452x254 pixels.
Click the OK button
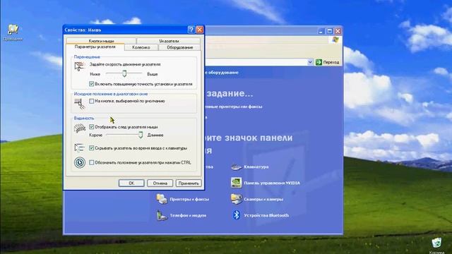131,183
